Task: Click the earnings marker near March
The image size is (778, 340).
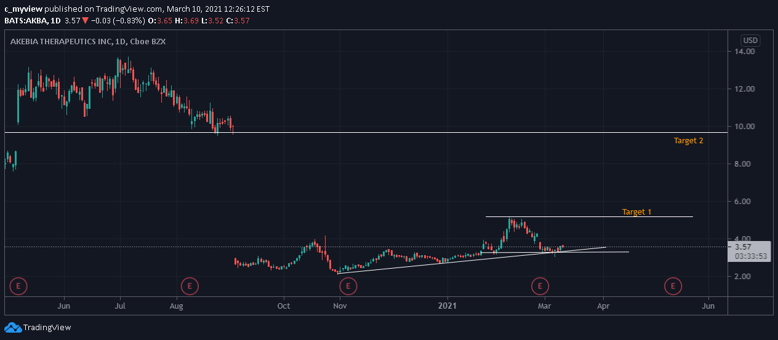Action: pos(540,286)
